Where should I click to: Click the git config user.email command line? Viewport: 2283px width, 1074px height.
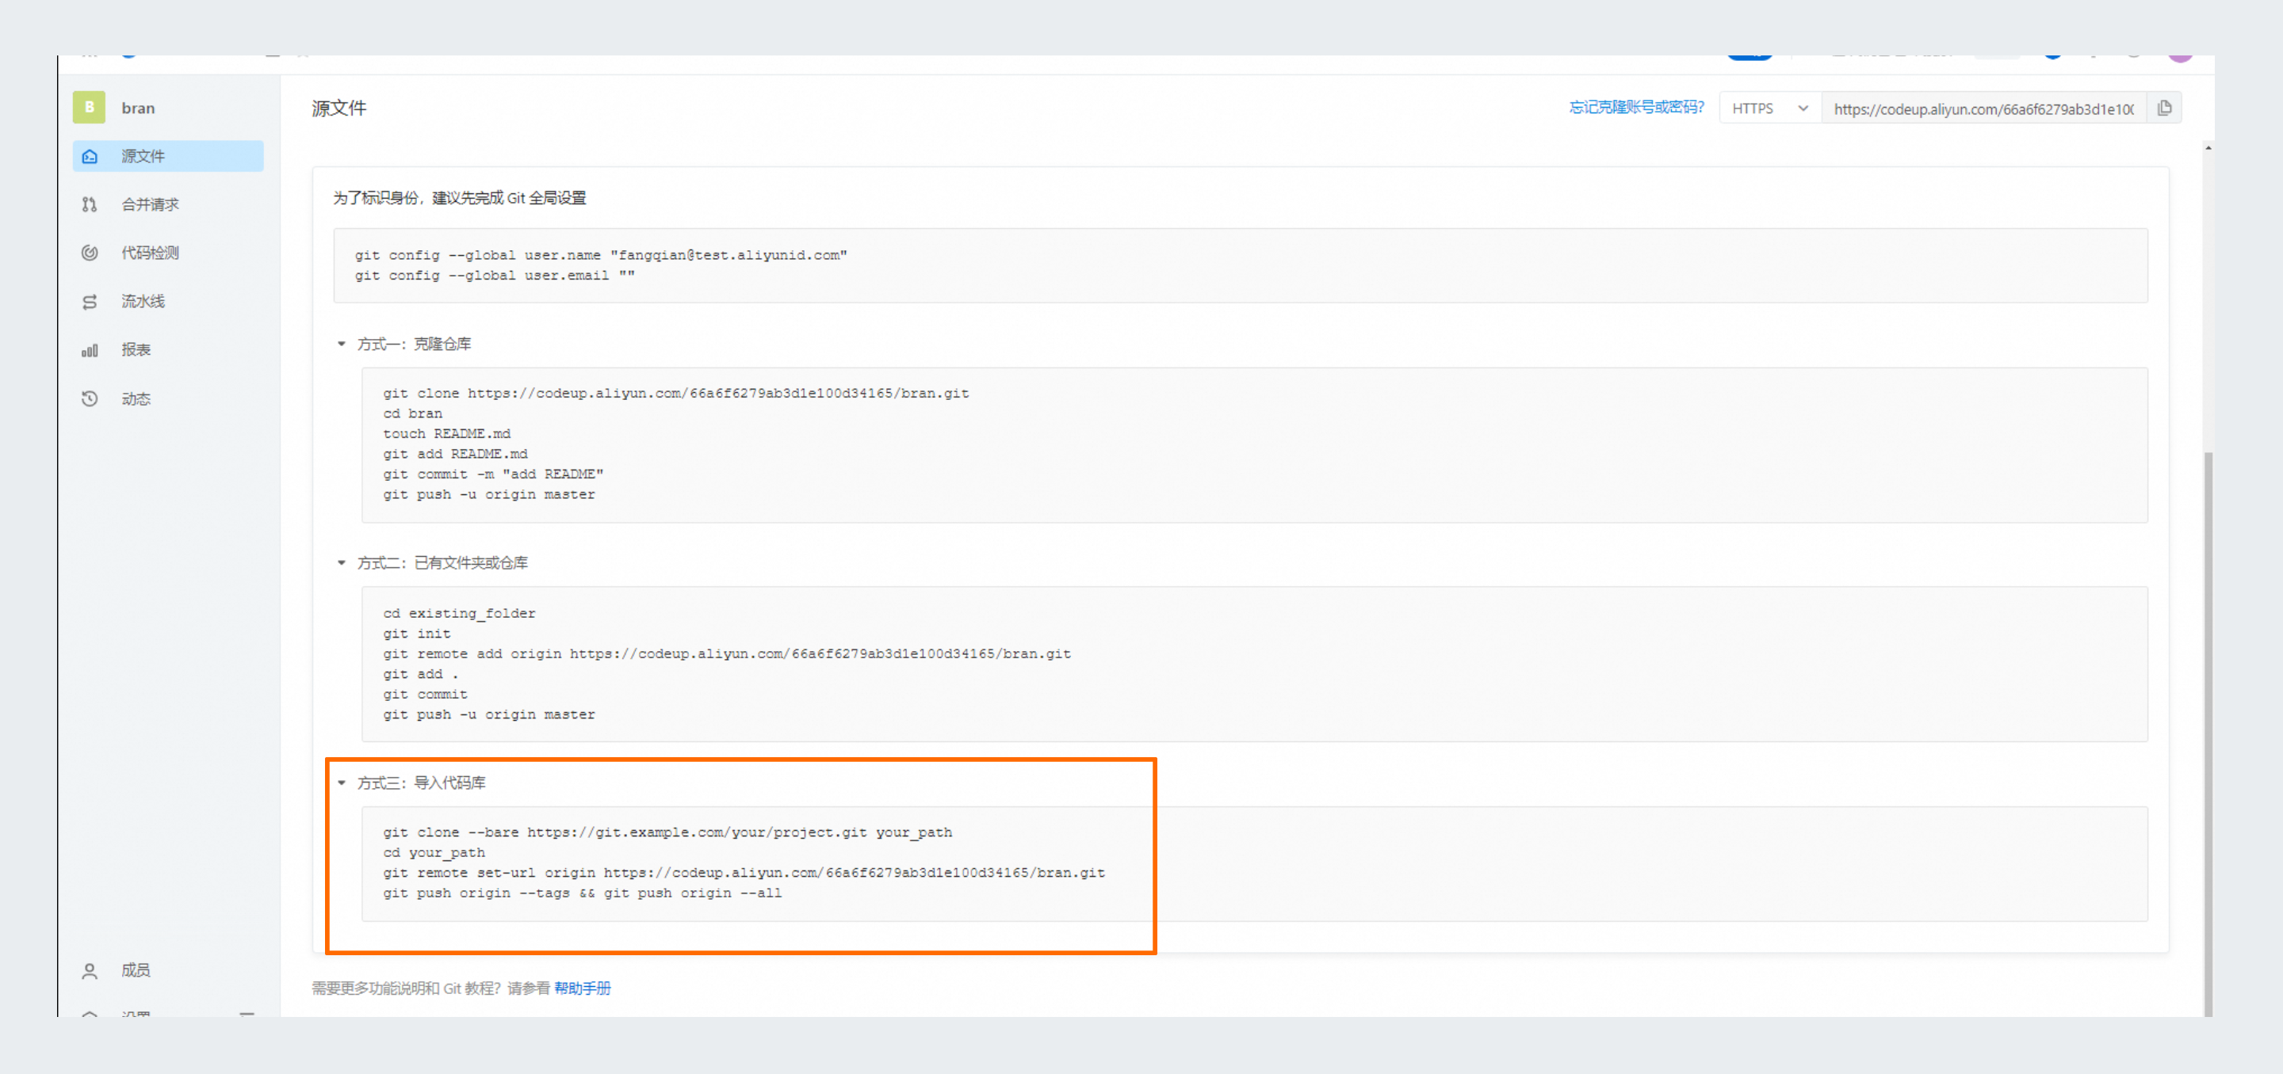point(495,276)
